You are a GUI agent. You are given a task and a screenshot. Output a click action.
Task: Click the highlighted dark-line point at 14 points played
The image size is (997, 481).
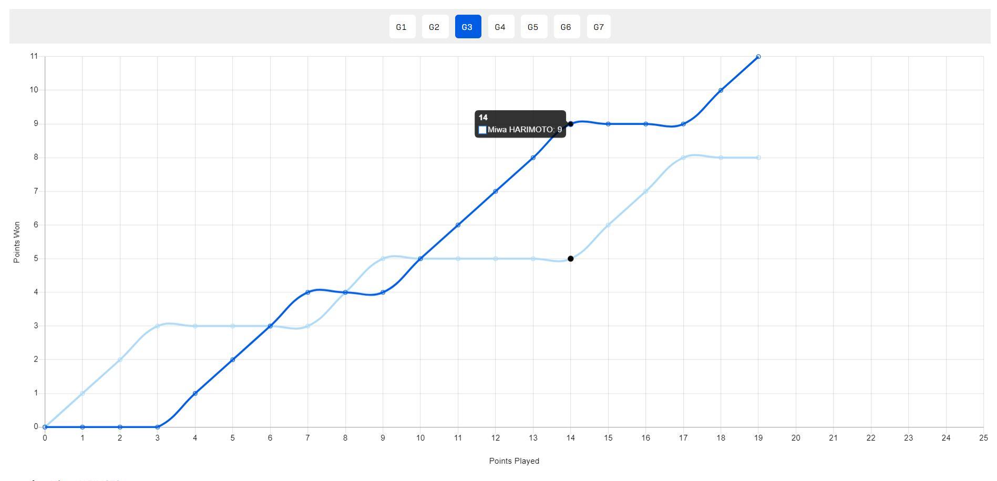pos(570,124)
